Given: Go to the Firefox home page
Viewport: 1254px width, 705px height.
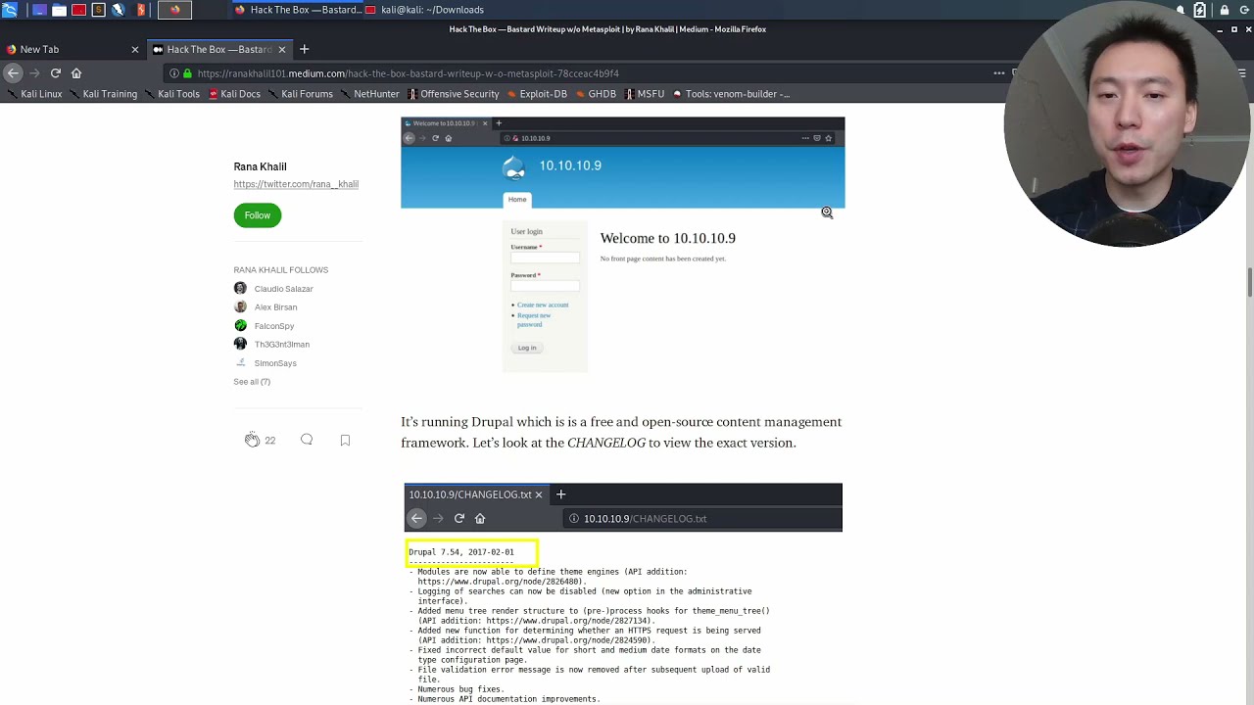Looking at the screenshot, I should click(76, 73).
